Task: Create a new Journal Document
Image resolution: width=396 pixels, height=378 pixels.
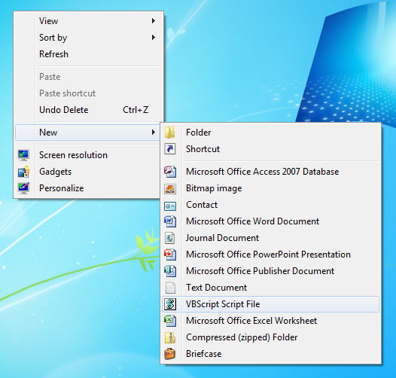Action: [271, 238]
